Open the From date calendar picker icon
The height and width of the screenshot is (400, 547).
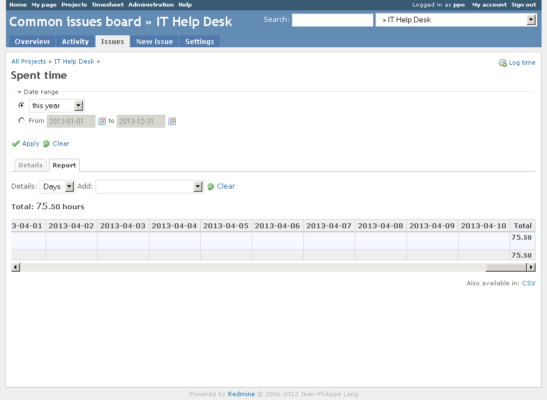click(102, 121)
